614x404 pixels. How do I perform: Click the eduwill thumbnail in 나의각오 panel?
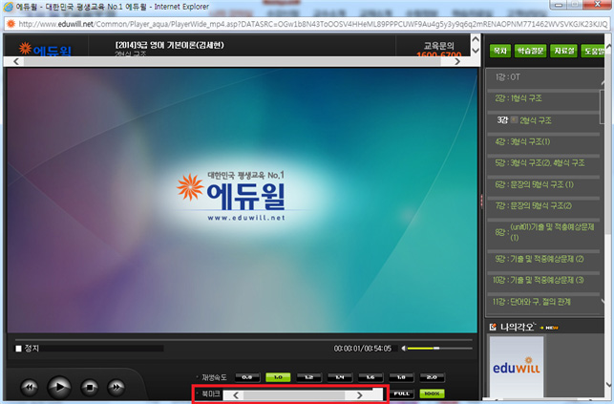[516, 372]
